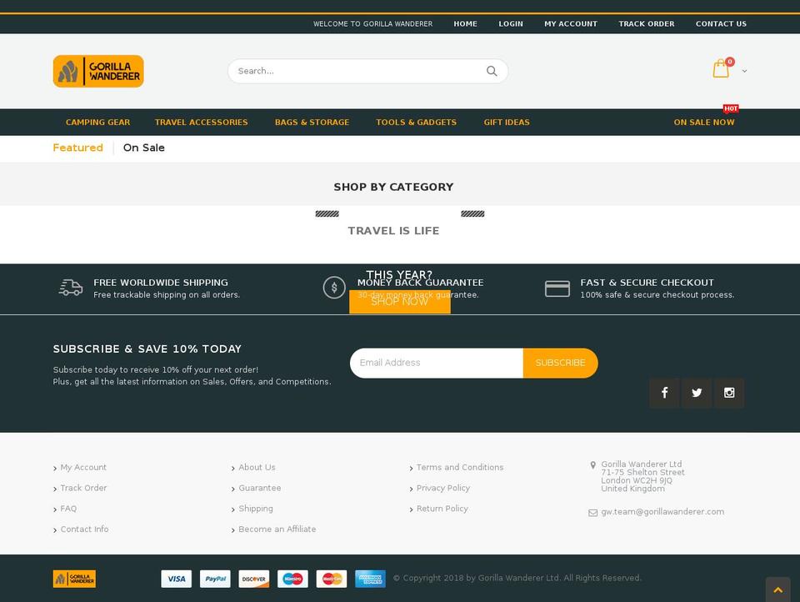Viewport: 800px width, 602px height.
Task: Focus the product search field
Action: [x=367, y=71]
